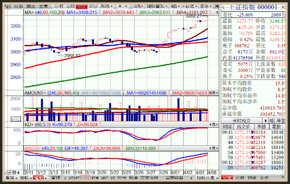
Task: Click 全景 in the top toolbar
Action: 43,6
